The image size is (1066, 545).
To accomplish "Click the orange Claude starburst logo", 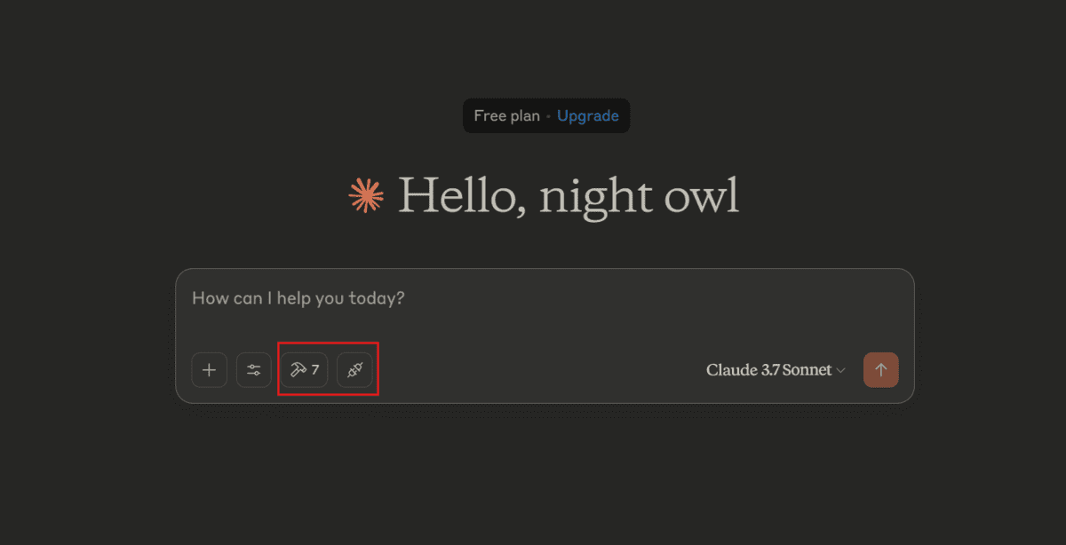I will pos(366,195).
